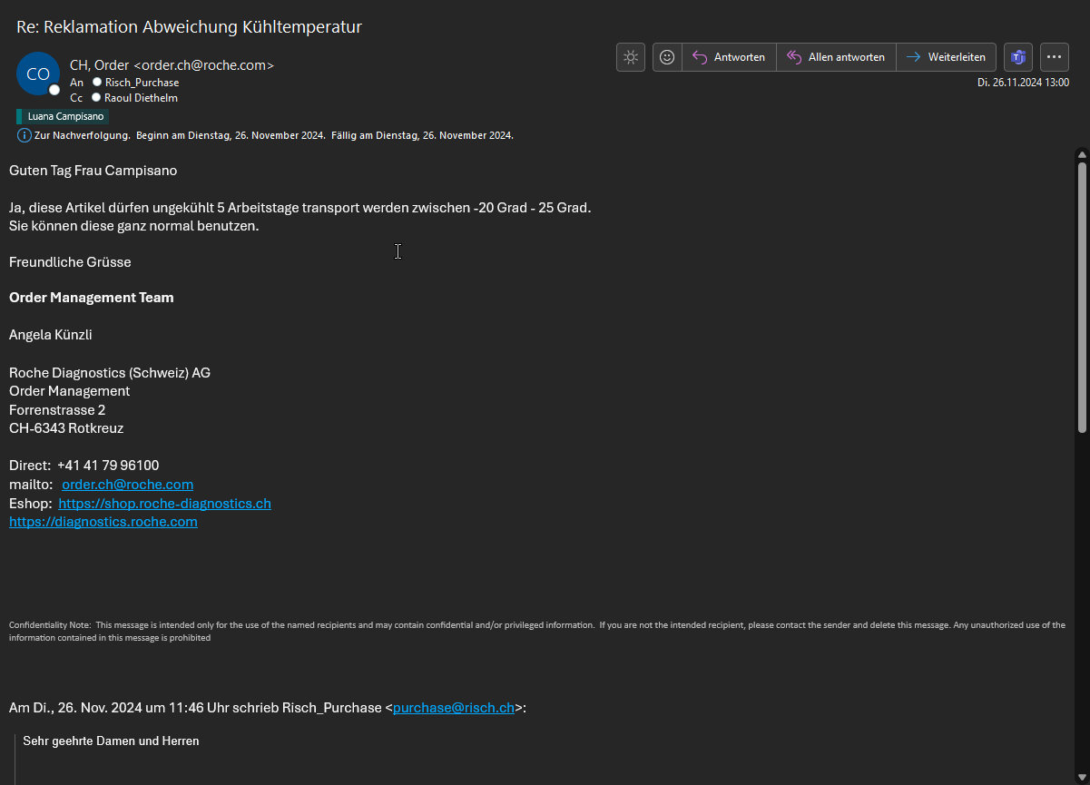
Task: Click the follow-up info icon
Action: (25, 135)
